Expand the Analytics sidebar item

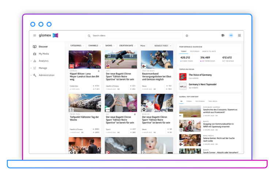click(43, 61)
